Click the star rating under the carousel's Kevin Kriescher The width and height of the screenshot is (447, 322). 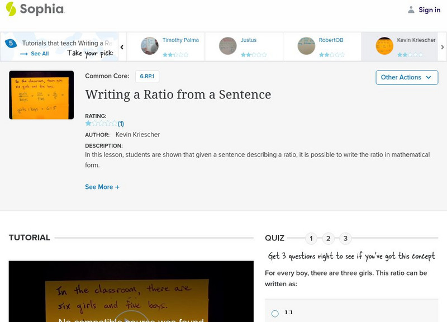(410, 54)
